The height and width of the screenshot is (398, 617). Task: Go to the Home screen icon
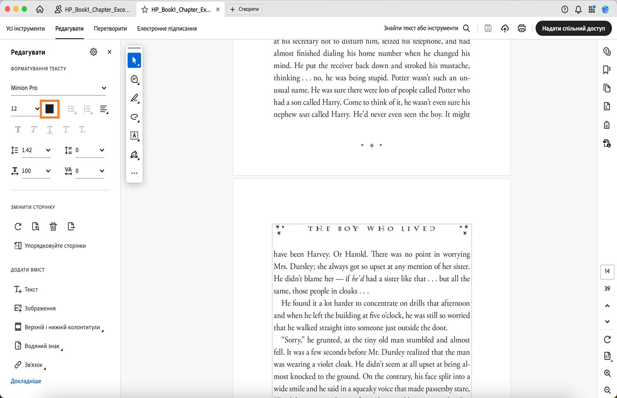pos(40,9)
